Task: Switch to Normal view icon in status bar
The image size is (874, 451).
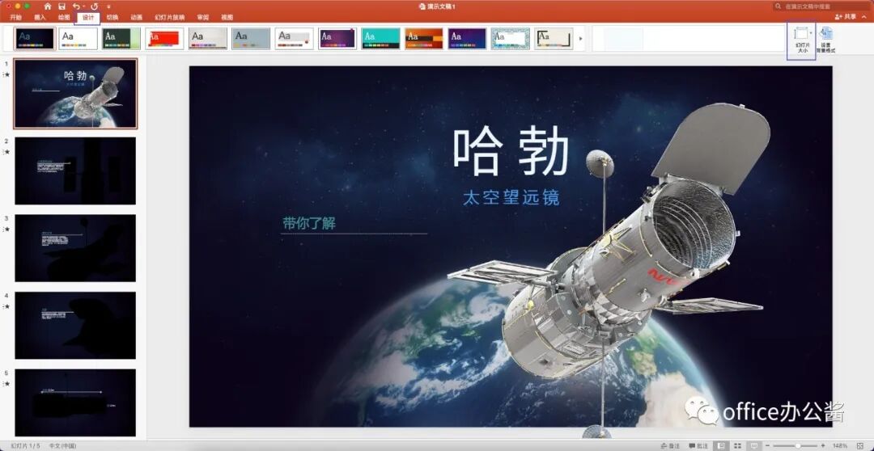Action: (722, 446)
